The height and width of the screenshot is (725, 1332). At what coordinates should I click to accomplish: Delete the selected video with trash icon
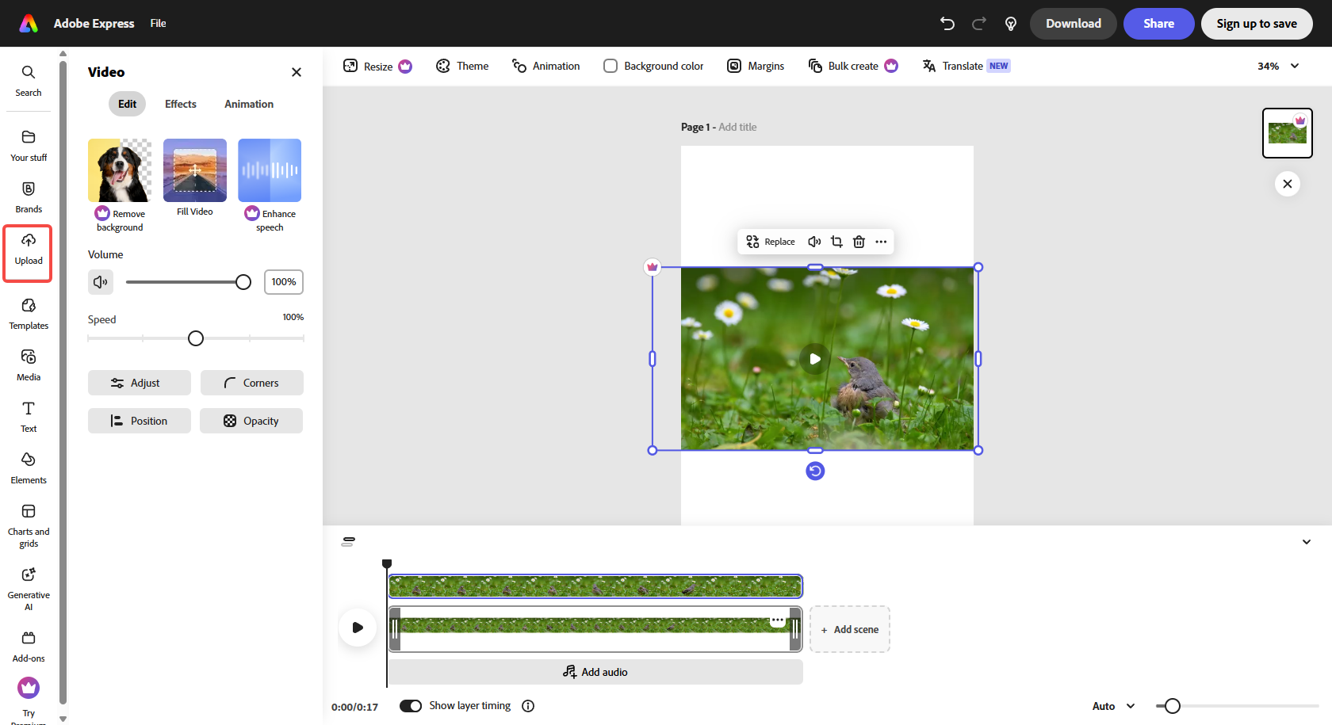point(859,242)
